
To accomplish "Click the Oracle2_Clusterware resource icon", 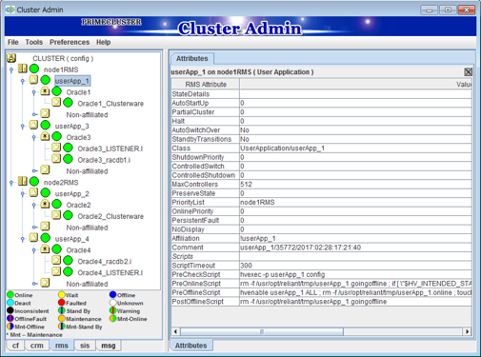I will pyautogui.click(x=56, y=215).
